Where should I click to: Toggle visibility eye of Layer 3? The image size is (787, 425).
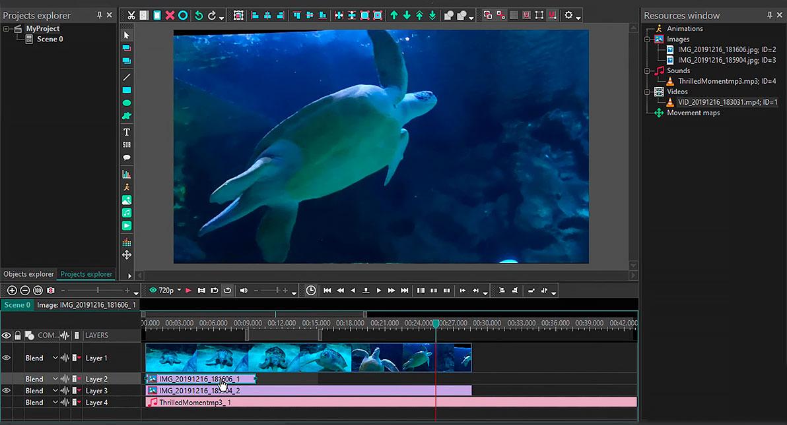[x=7, y=391]
